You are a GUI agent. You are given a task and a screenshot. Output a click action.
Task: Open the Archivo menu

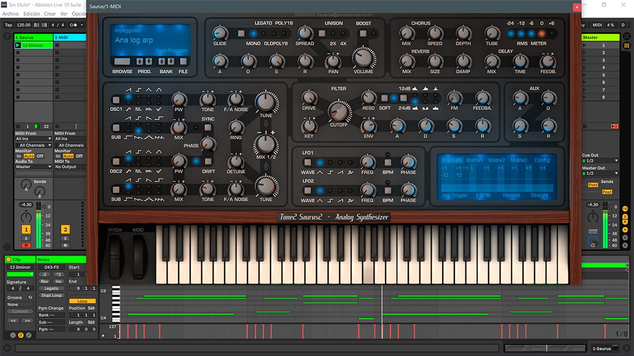(x=11, y=14)
